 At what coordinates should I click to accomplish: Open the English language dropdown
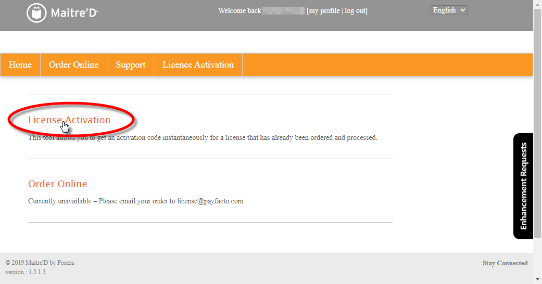pyautogui.click(x=449, y=10)
